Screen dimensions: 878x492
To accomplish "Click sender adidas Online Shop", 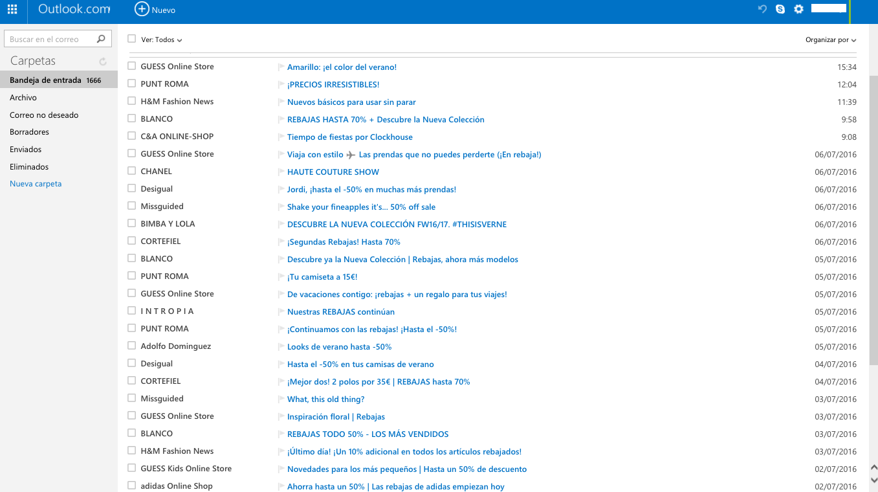I will coord(177,486).
